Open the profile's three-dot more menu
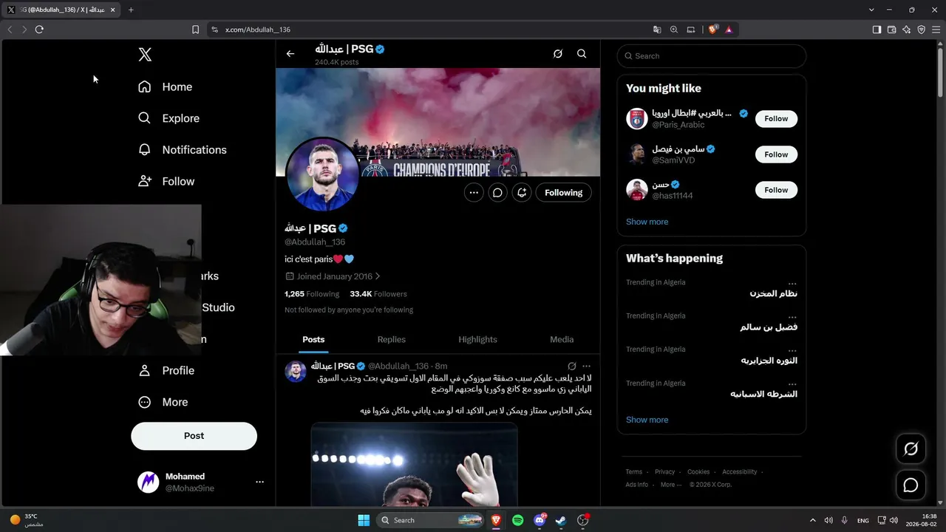 pyautogui.click(x=474, y=193)
